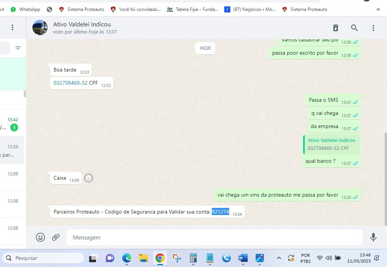
Task: Open the left panel three-dot menu
Action: pyautogui.click(x=12, y=27)
